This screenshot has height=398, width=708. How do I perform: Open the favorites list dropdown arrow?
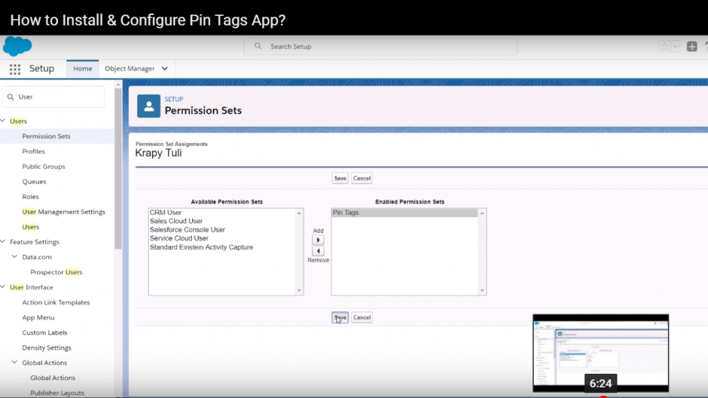(675, 46)
